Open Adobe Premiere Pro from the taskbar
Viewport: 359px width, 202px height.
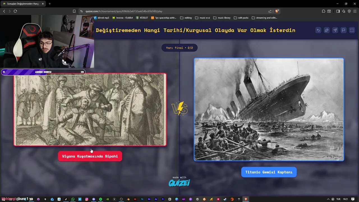163,199
